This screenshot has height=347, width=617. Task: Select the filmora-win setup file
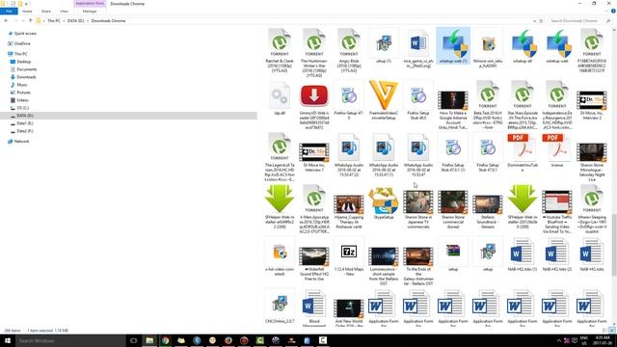pyautogui.click(x=488, y=48)
